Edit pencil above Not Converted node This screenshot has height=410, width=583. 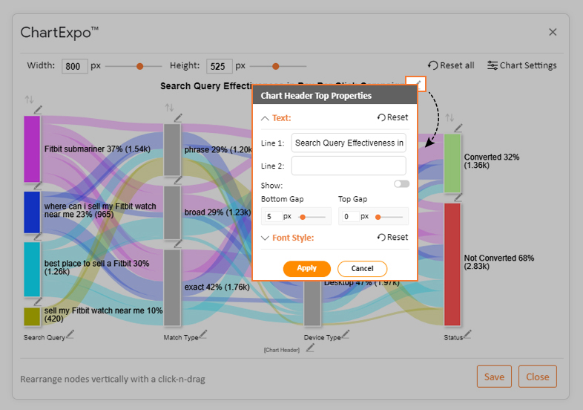tap(458, 197)
